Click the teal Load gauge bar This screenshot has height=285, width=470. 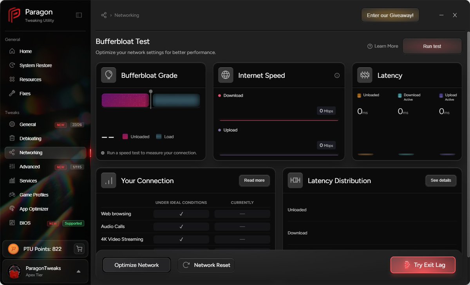pos(176,100)
